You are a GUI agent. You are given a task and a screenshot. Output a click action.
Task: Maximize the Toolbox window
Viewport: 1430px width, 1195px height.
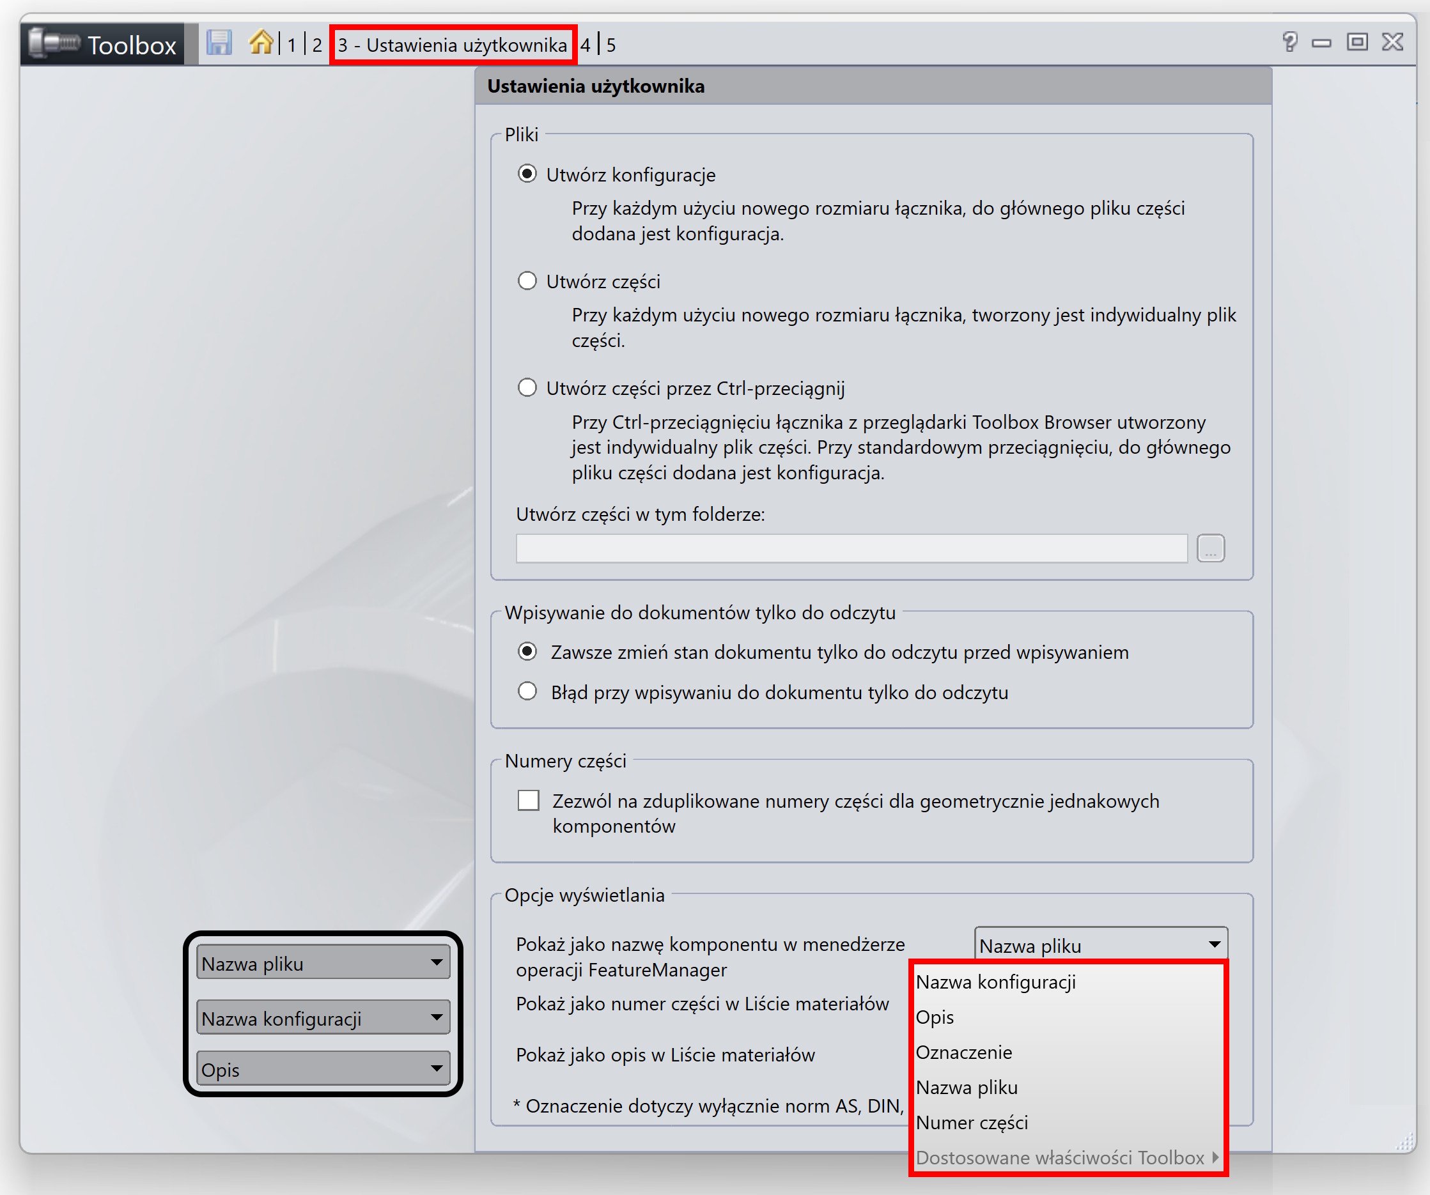(x=1356, y=42)
